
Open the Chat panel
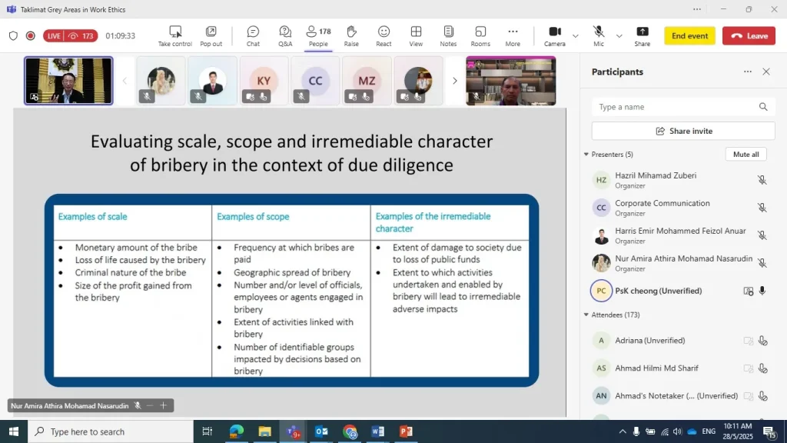(253, 35)
